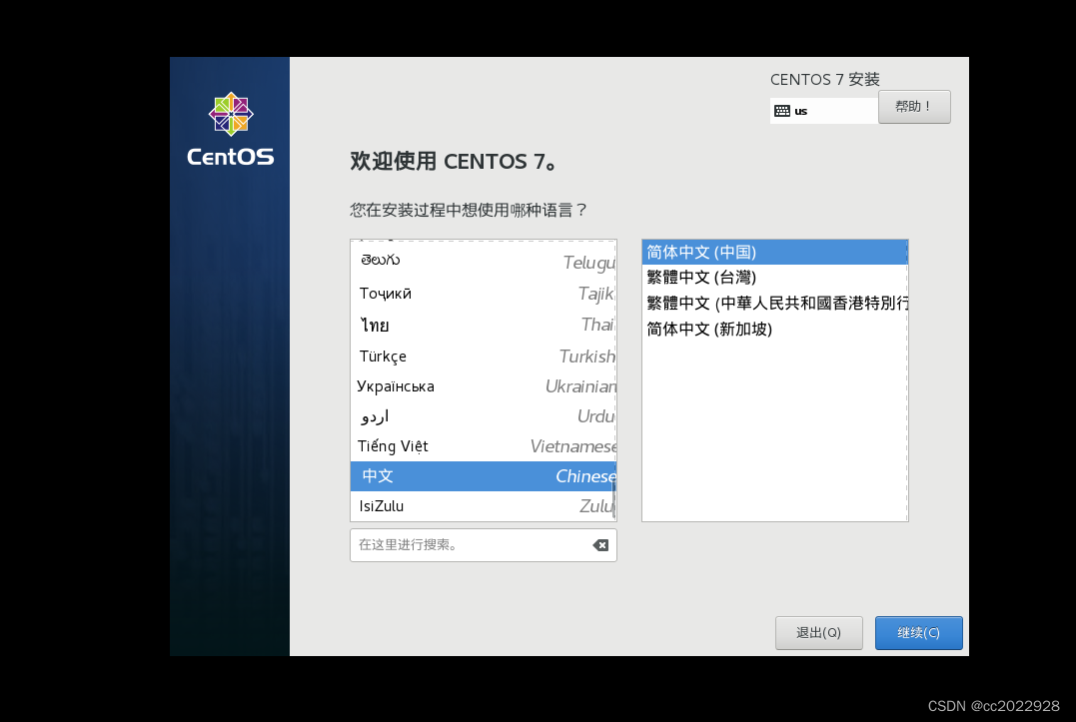Select Urdu in the language list
The width and height of the screenshot is (1076, 722).
484,416
